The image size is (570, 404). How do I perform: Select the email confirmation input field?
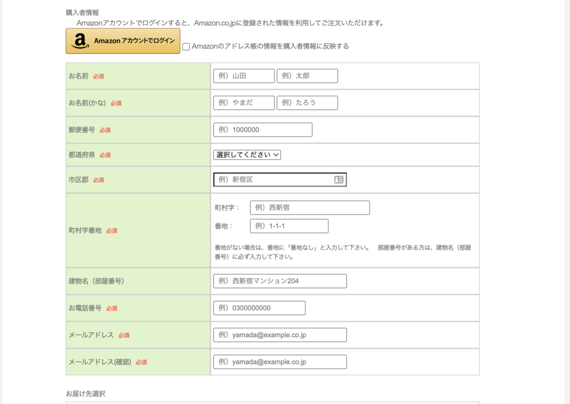(280, 362)
